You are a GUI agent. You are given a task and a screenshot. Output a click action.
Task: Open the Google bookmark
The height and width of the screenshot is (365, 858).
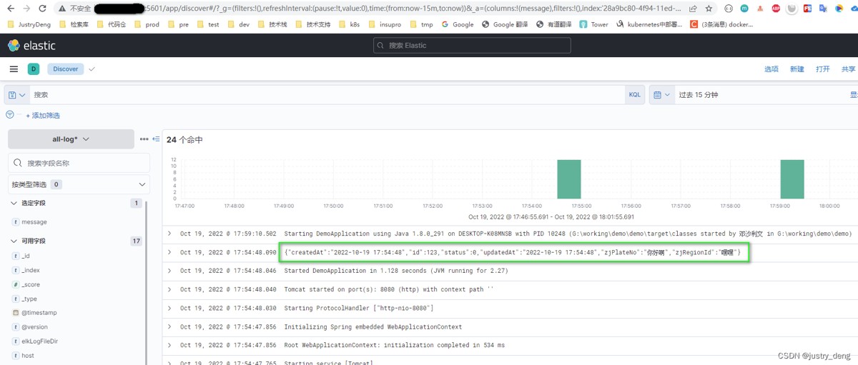458,24
